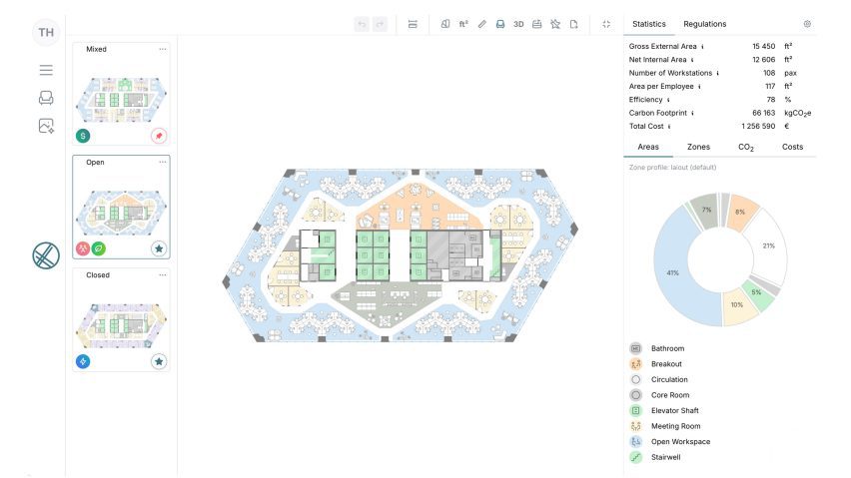Select the Mixed layout thumbnail
851x478 pixels.
pos(121,99)
